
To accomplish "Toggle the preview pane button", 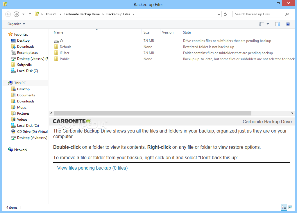I will pos(278,24).
